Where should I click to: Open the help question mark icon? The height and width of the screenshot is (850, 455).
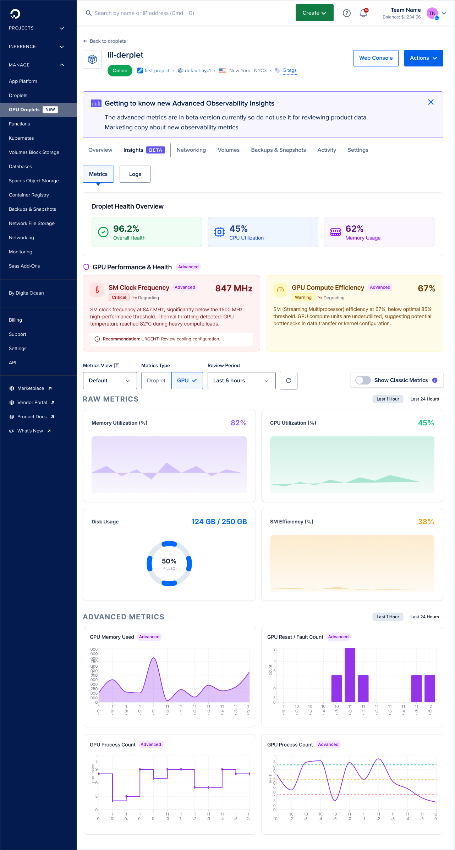coord(347,13)
